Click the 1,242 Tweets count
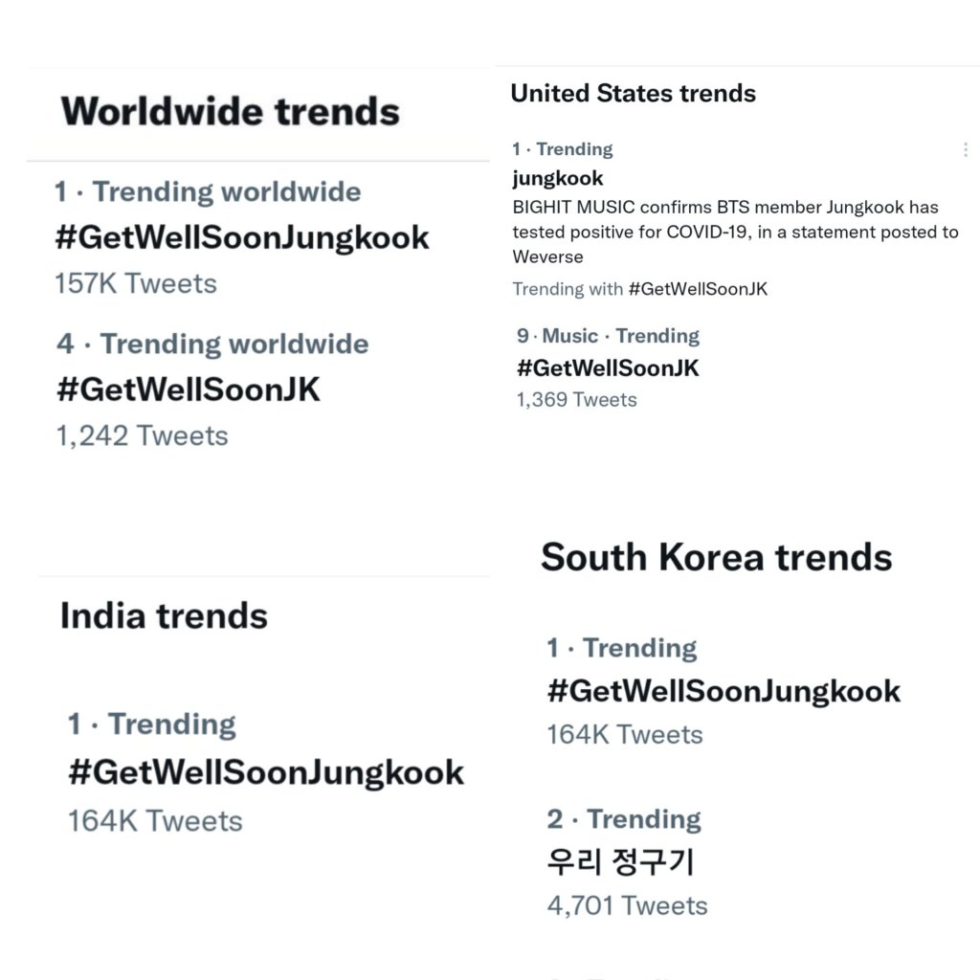The height and width of the screenshot is (980, 980). pyautogui.click(x=142, y=435)
